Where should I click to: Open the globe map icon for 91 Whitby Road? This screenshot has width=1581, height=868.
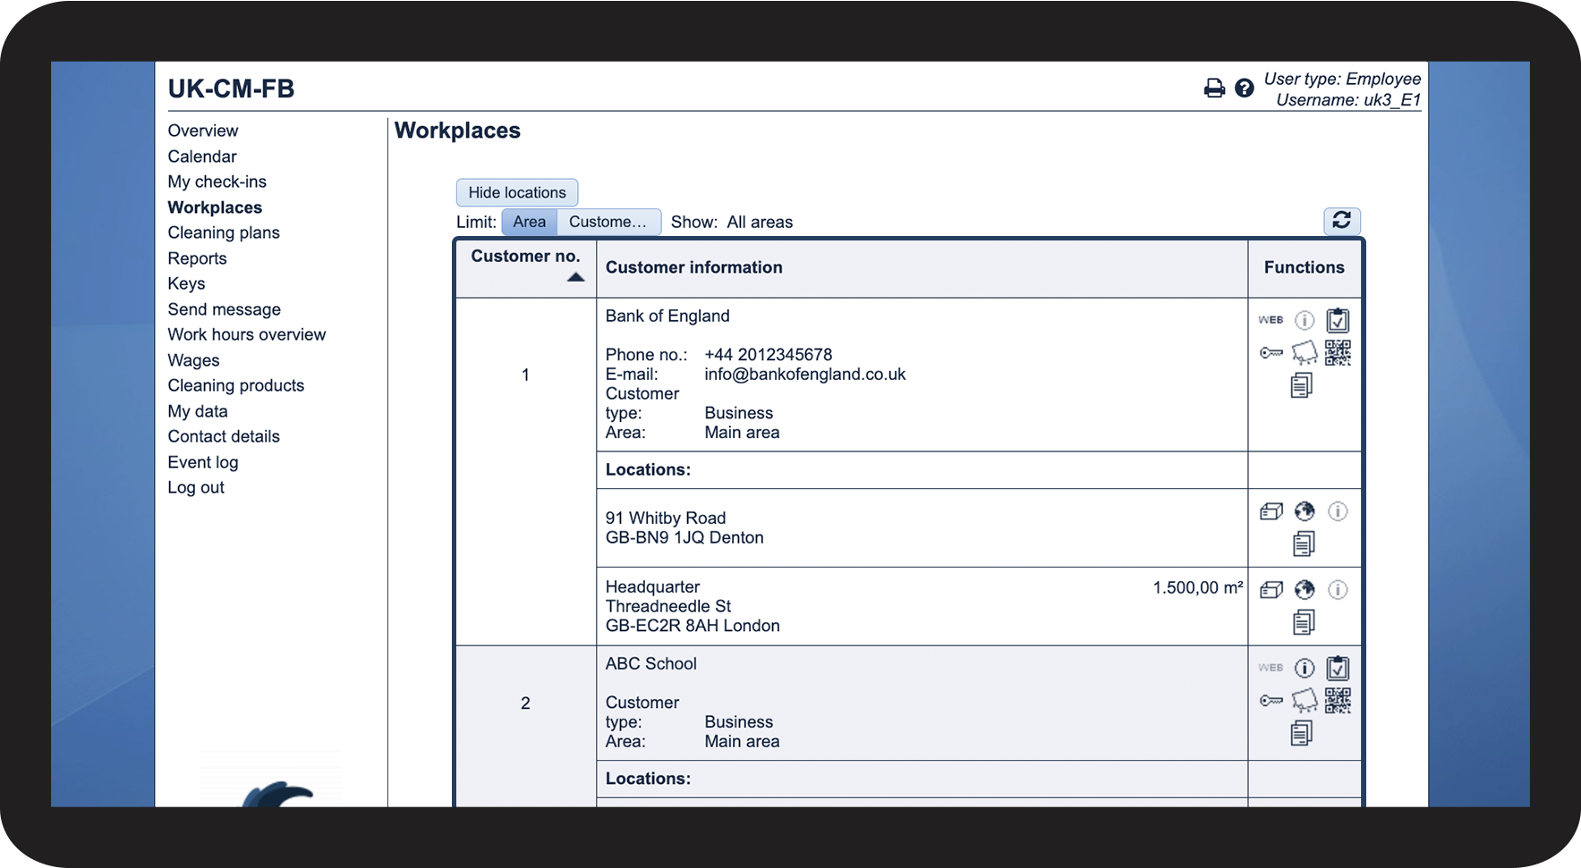click(x=1305, y=511)
